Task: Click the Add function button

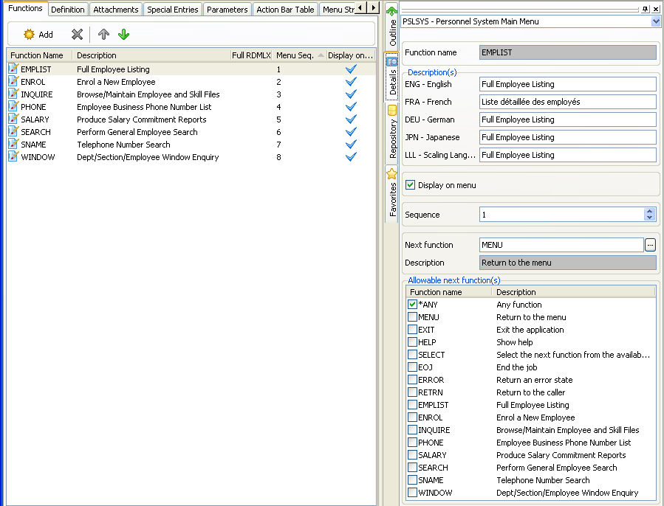Action: pos(38,35)
